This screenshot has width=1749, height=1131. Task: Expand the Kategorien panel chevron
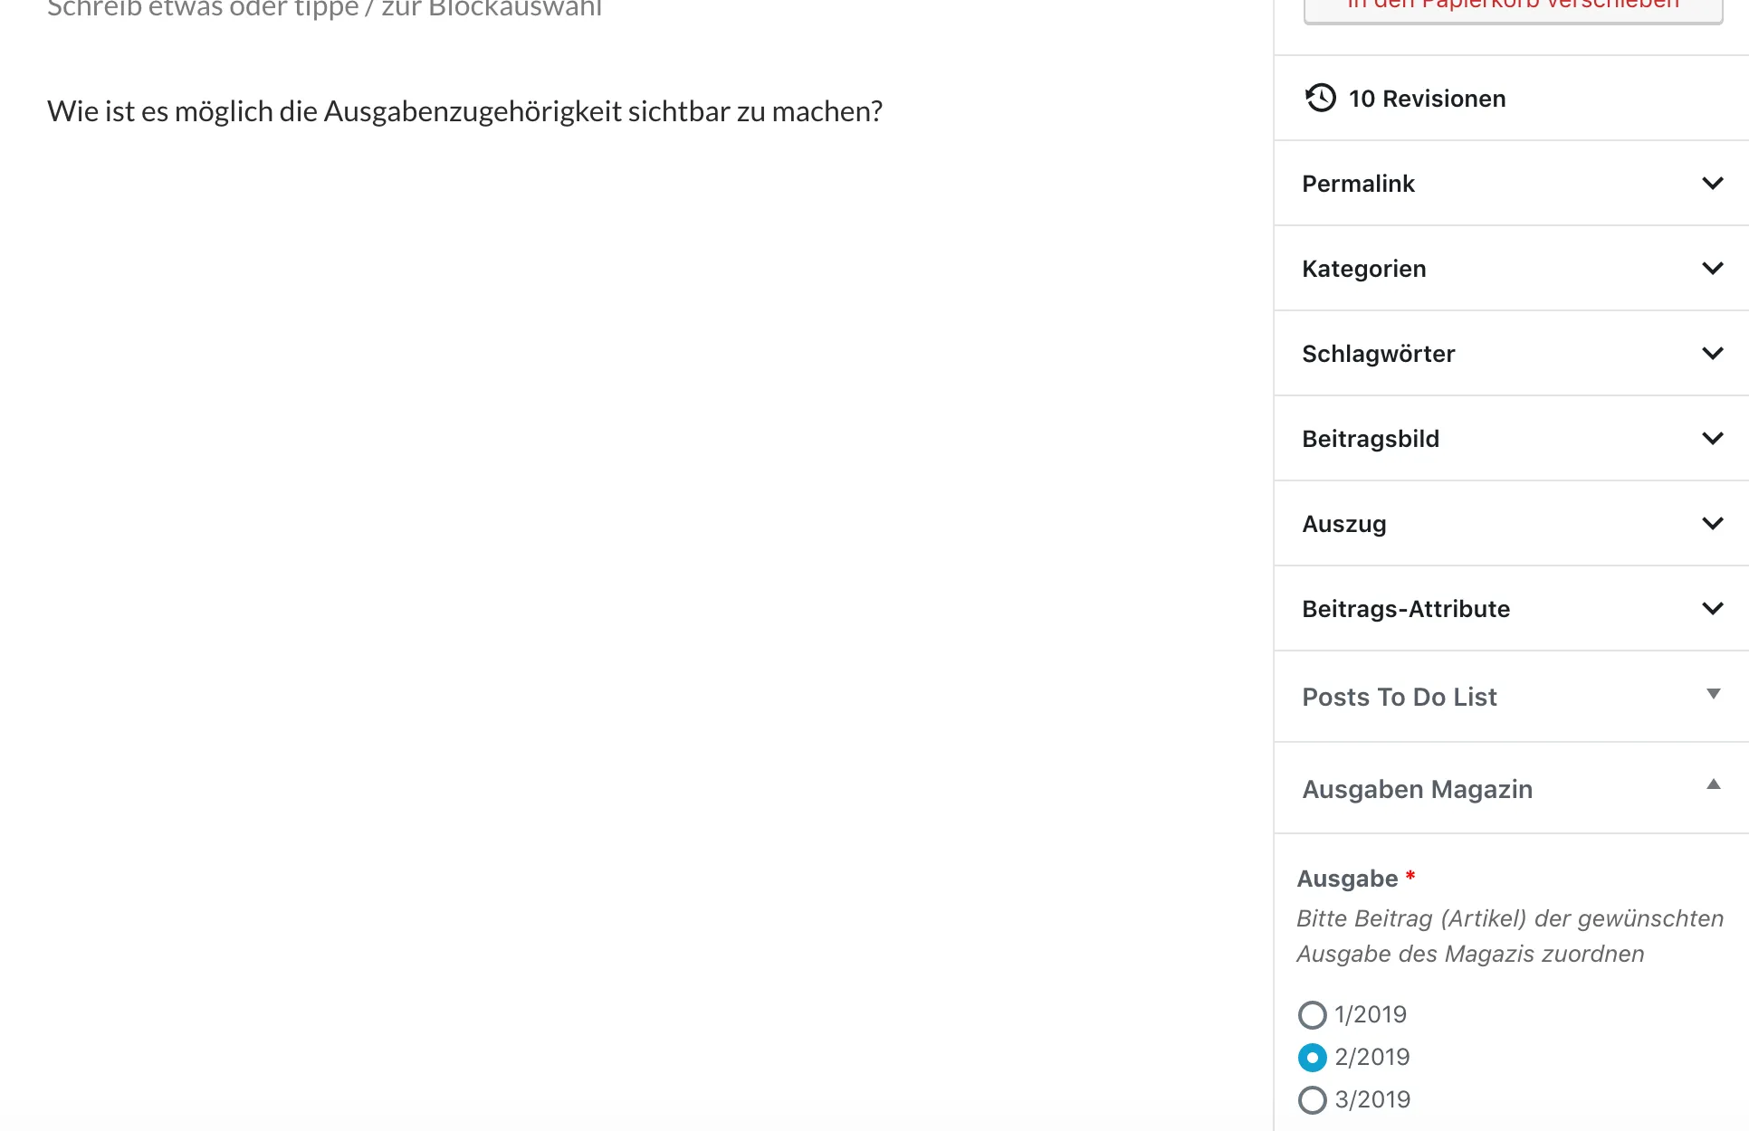click(x=1713, y=269)
